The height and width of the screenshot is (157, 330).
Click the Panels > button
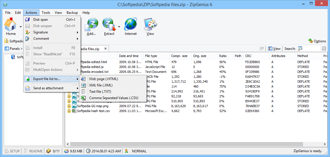pos(14,49)
